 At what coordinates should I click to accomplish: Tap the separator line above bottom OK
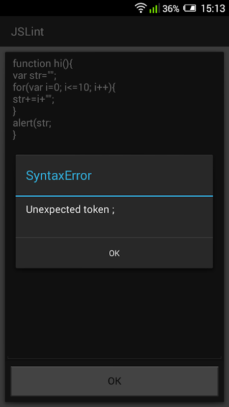tap(114, 358)
